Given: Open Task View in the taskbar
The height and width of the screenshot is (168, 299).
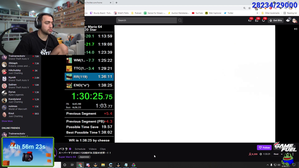Looking at the screenshot, I should click(x=72, y=165).
